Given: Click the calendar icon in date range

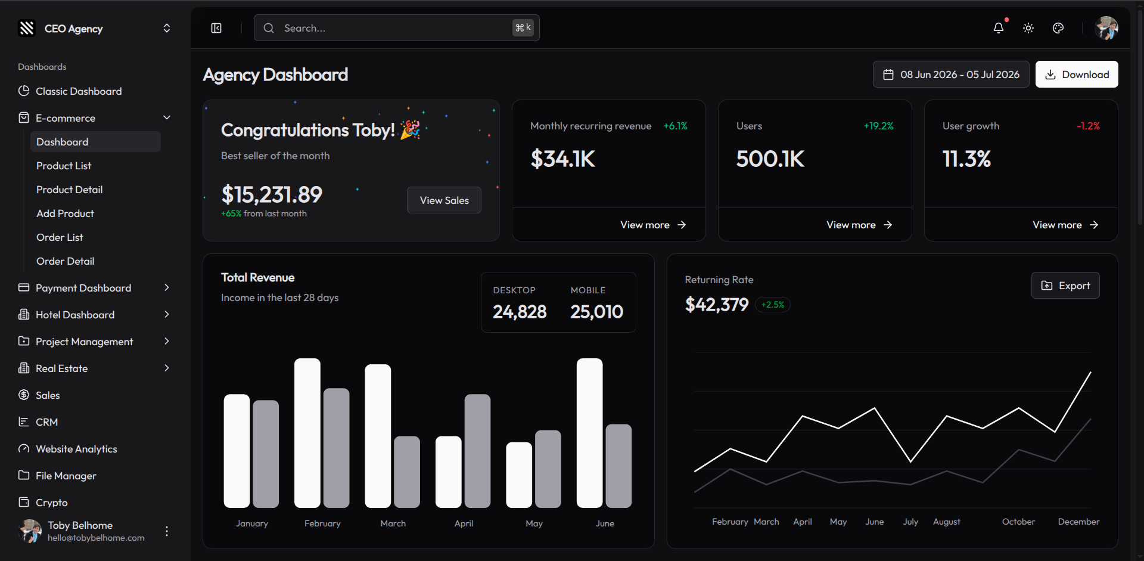Looking at the screenshot, I should click(x=888, y=75).
